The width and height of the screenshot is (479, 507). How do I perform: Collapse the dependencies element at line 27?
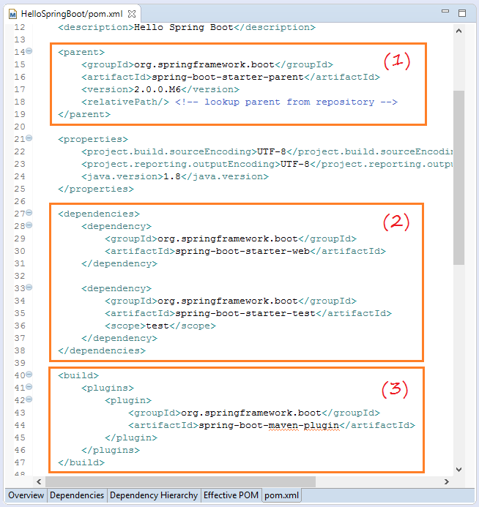(29, 212)
